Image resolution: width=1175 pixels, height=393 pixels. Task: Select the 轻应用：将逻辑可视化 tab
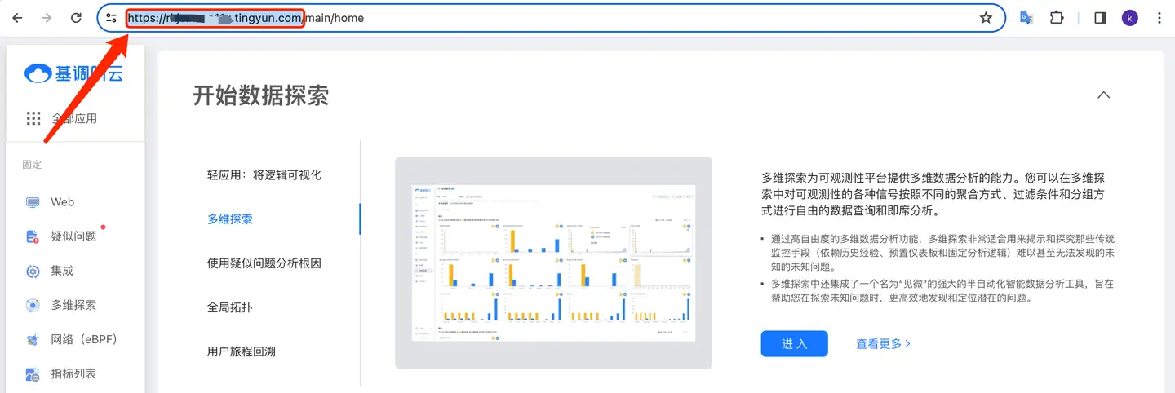pyautogui.click(x=264, y=175)
